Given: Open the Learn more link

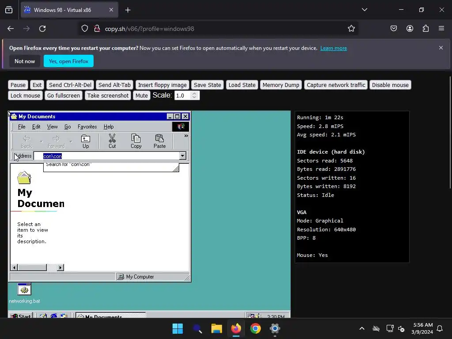Looking at the screenshot, I should point(334,48).
